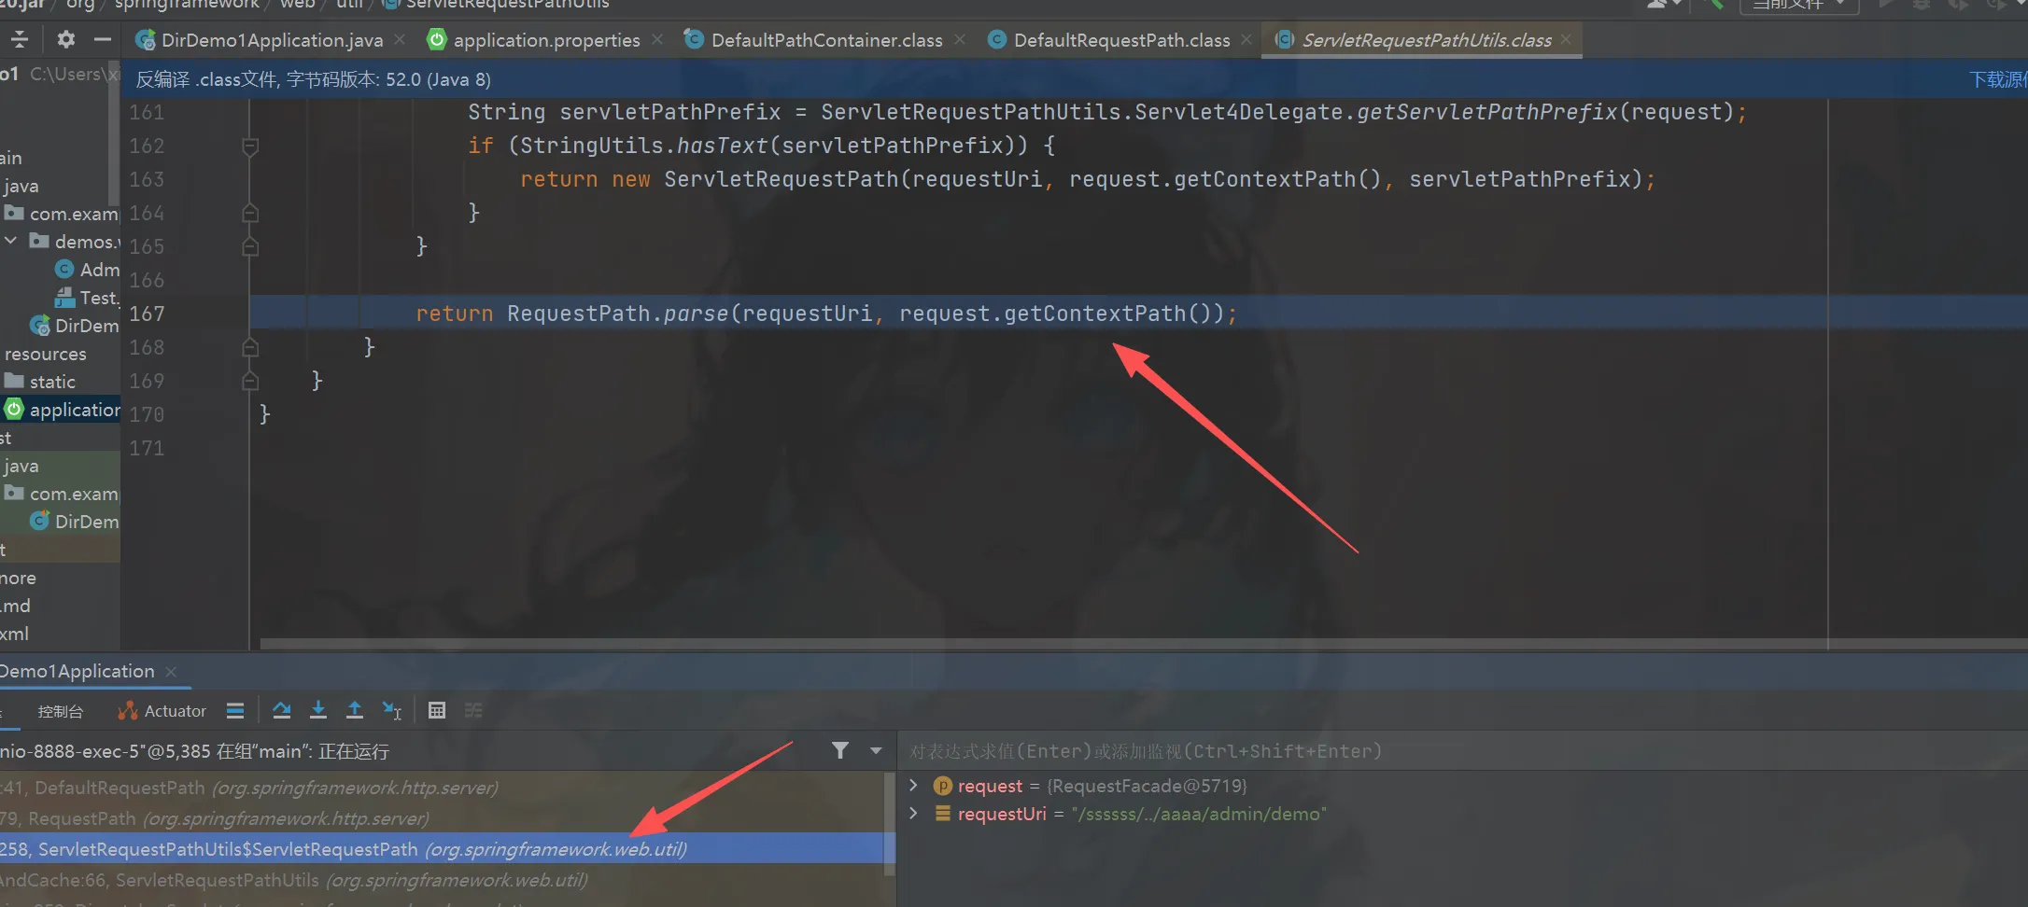Click the Step Out debugger icon
2028x907 pixels.
pyautogui.click(x=355, y=711)
